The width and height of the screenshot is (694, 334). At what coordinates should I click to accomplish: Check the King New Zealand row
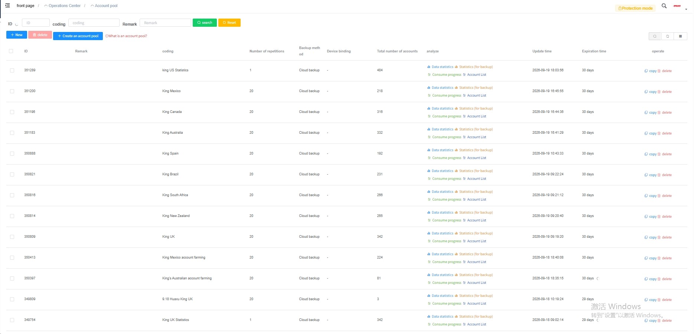(12, 216)
